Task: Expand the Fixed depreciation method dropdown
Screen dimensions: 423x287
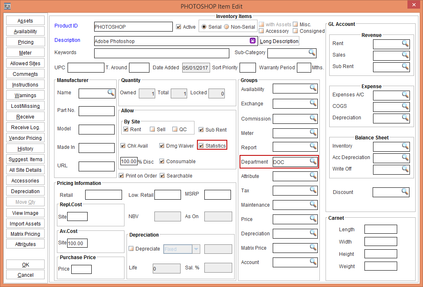Action: click(196, 249)
